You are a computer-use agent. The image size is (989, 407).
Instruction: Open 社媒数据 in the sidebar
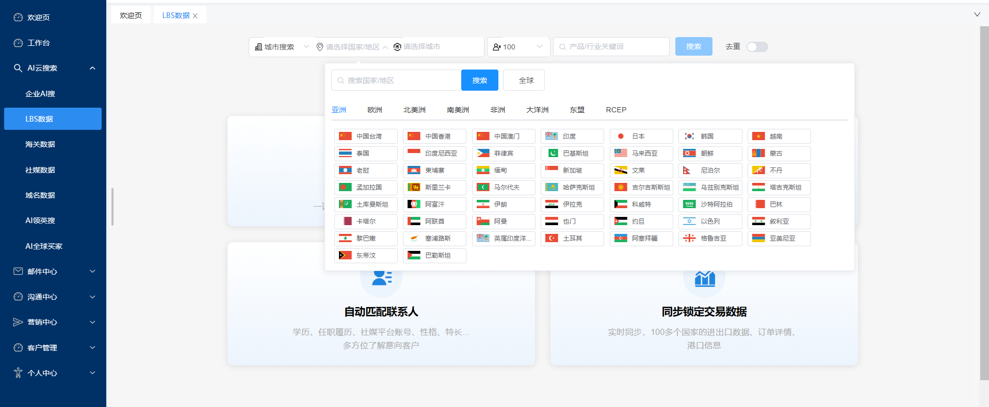tap(53, 170)
